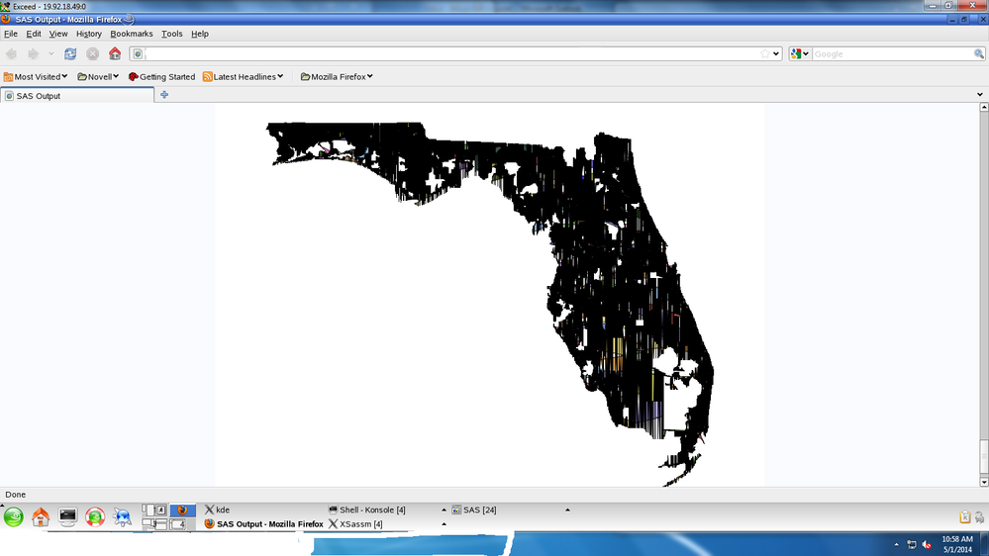
Task: Open the Bookmarks menu
Action: (132, 34)
